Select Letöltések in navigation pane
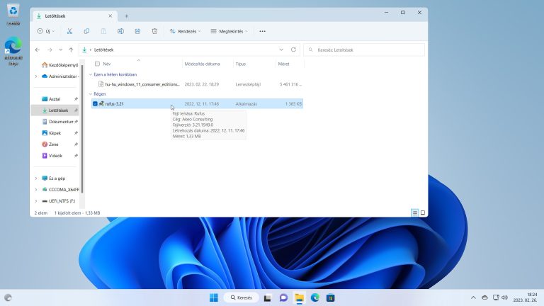 point(55,110)
